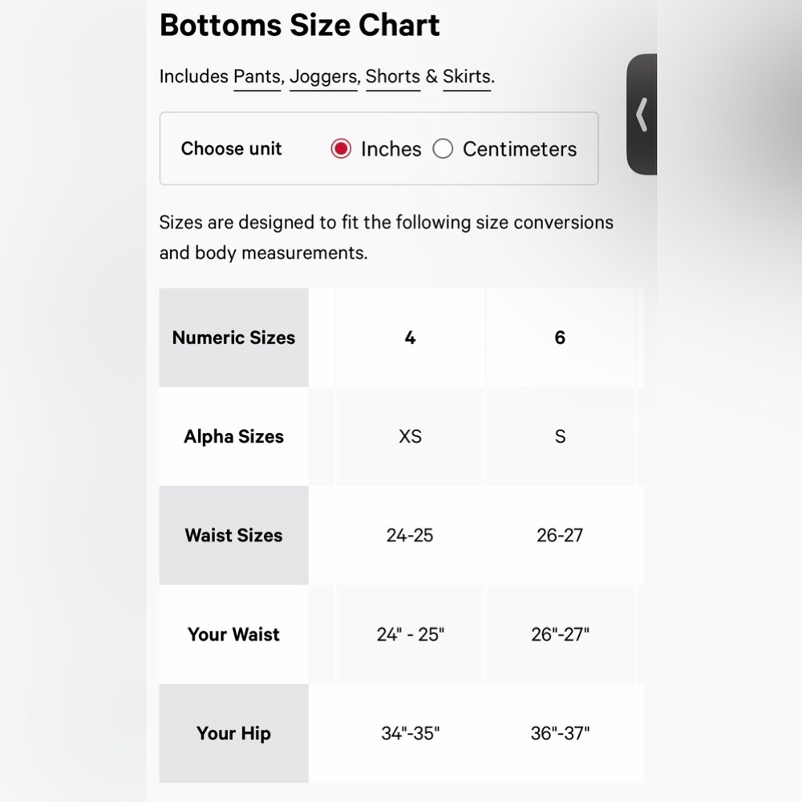Viewport: 802px width, 802px height.
Task: Click the XS alpha size cell
Action: (410, 436)
